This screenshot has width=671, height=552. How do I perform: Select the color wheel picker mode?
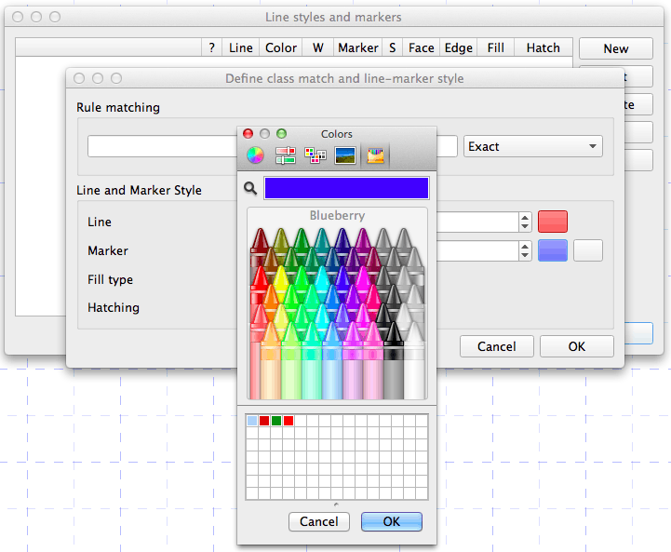(x=255, y=155)
